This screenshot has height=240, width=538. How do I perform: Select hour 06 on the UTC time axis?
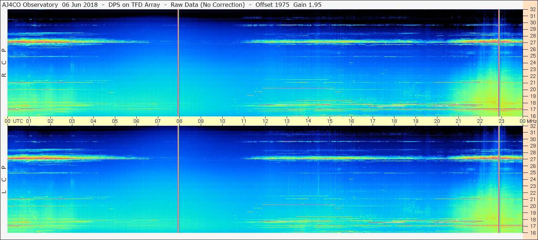pyautogui.click(x=136, y=121)
